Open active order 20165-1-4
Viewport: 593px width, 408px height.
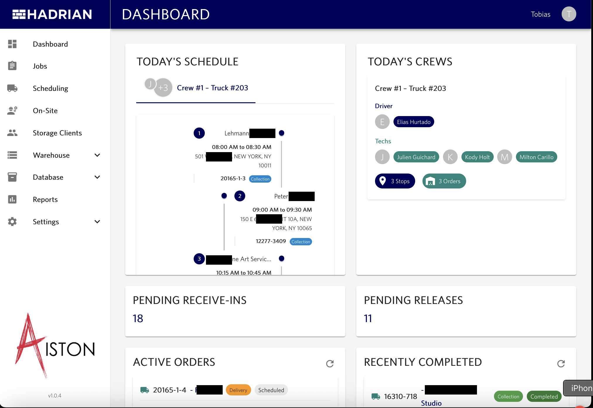click(169, 390)
